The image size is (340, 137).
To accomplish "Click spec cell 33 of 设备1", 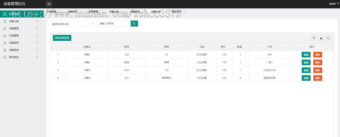I will pos(167,55).
